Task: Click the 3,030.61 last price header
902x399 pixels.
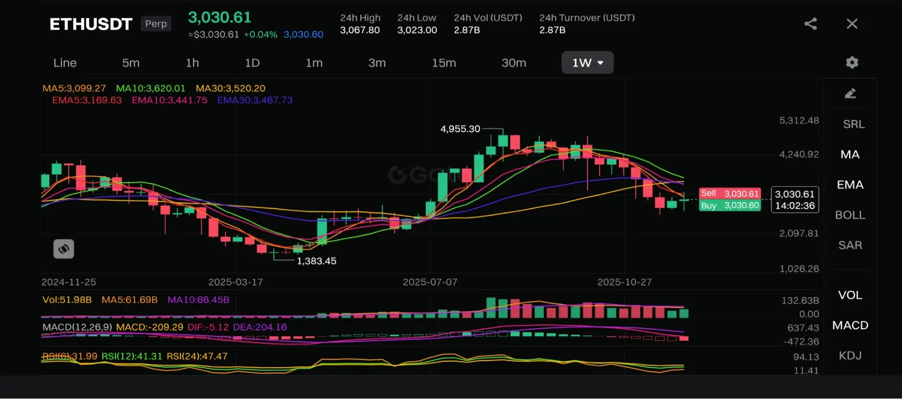Action: point(219,17)
